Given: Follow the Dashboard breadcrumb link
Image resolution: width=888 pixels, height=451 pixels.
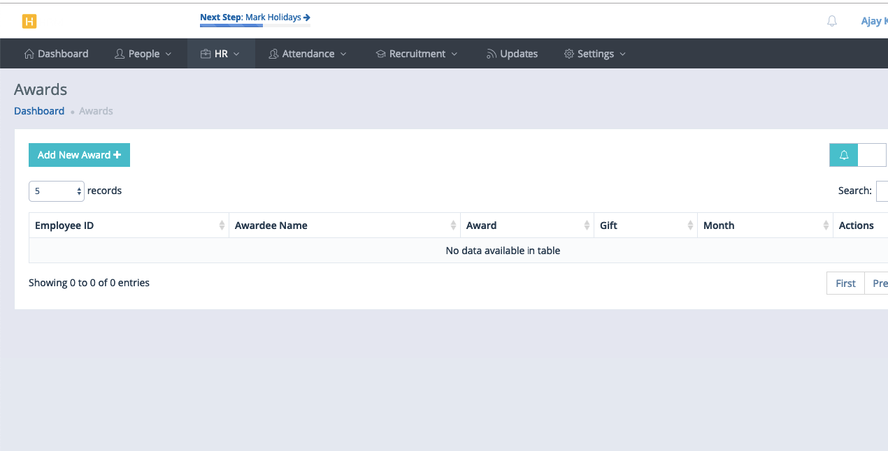Looking at the screenshot, I should (39, 111).
